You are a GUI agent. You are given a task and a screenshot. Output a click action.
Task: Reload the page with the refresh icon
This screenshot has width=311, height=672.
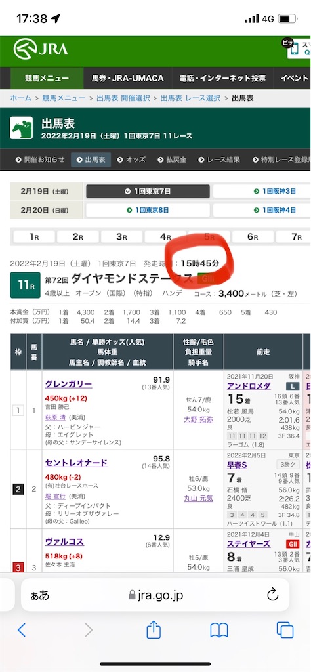point(272,595)
